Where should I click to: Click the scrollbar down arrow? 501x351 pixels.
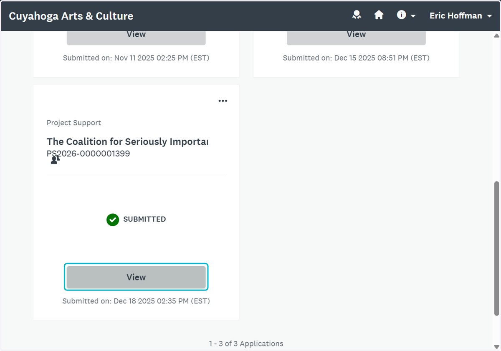[496, 346]
